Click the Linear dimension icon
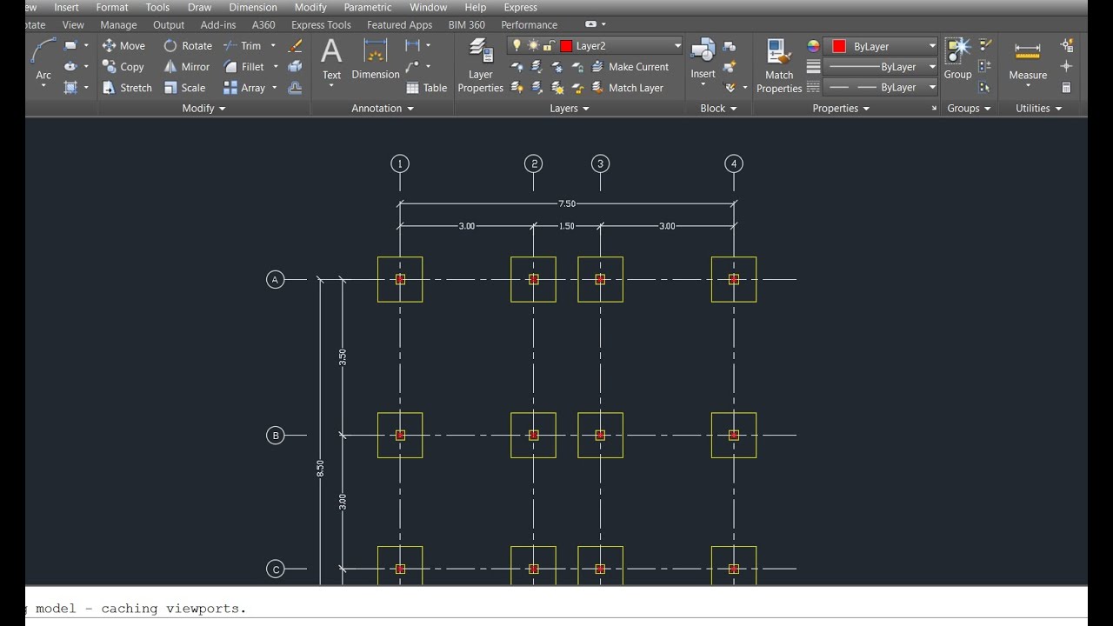 click(412, 45)
